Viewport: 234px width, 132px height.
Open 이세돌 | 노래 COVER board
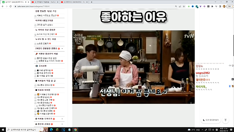pos(46,108)
